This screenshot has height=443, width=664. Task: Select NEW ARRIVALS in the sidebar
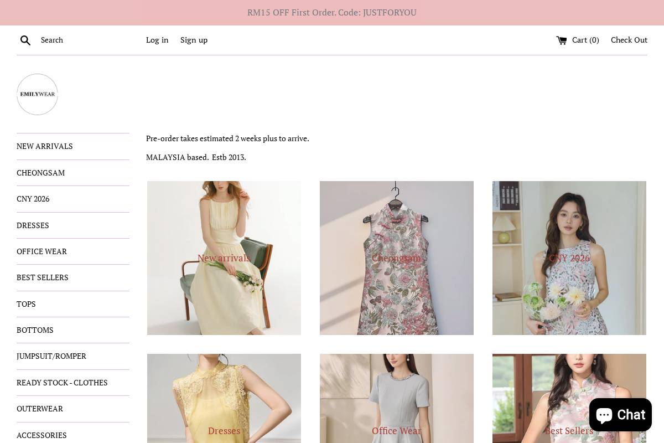[45, 146]
